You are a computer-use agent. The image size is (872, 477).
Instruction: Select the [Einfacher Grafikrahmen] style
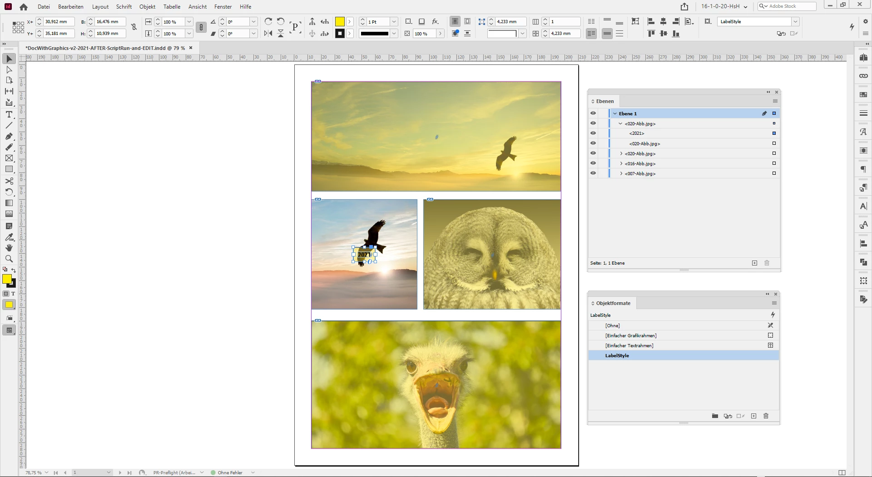pos(631,335)
